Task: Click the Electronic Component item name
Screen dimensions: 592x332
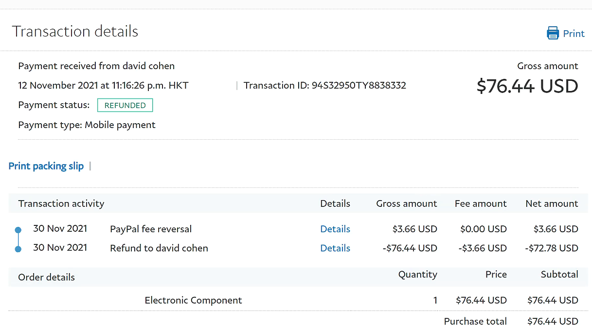Action: (x=193, y=300)
